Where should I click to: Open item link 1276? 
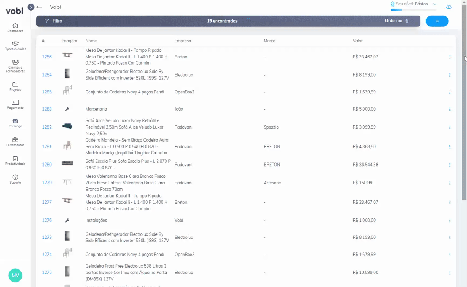[47, 221]
